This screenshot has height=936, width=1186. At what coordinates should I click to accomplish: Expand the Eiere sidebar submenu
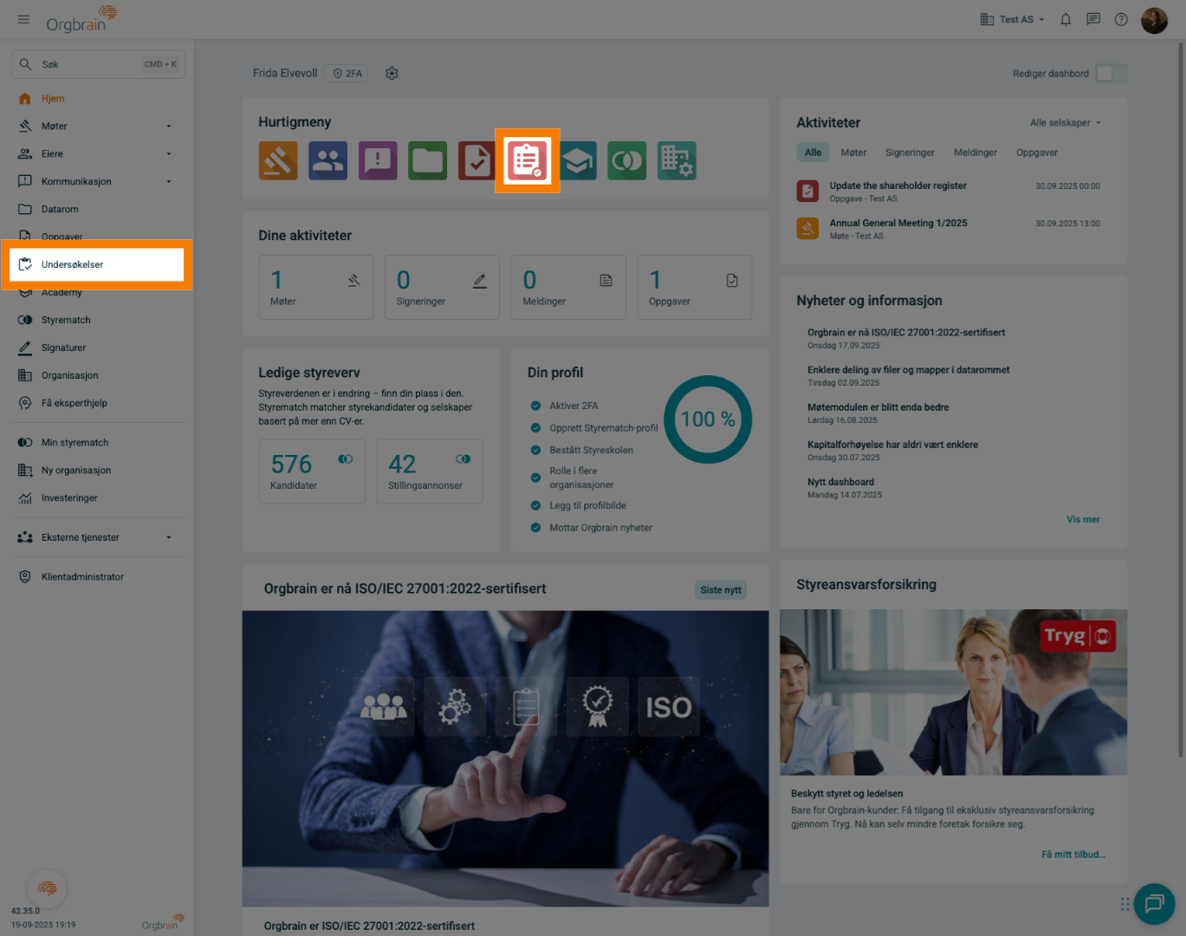point(169,154)
